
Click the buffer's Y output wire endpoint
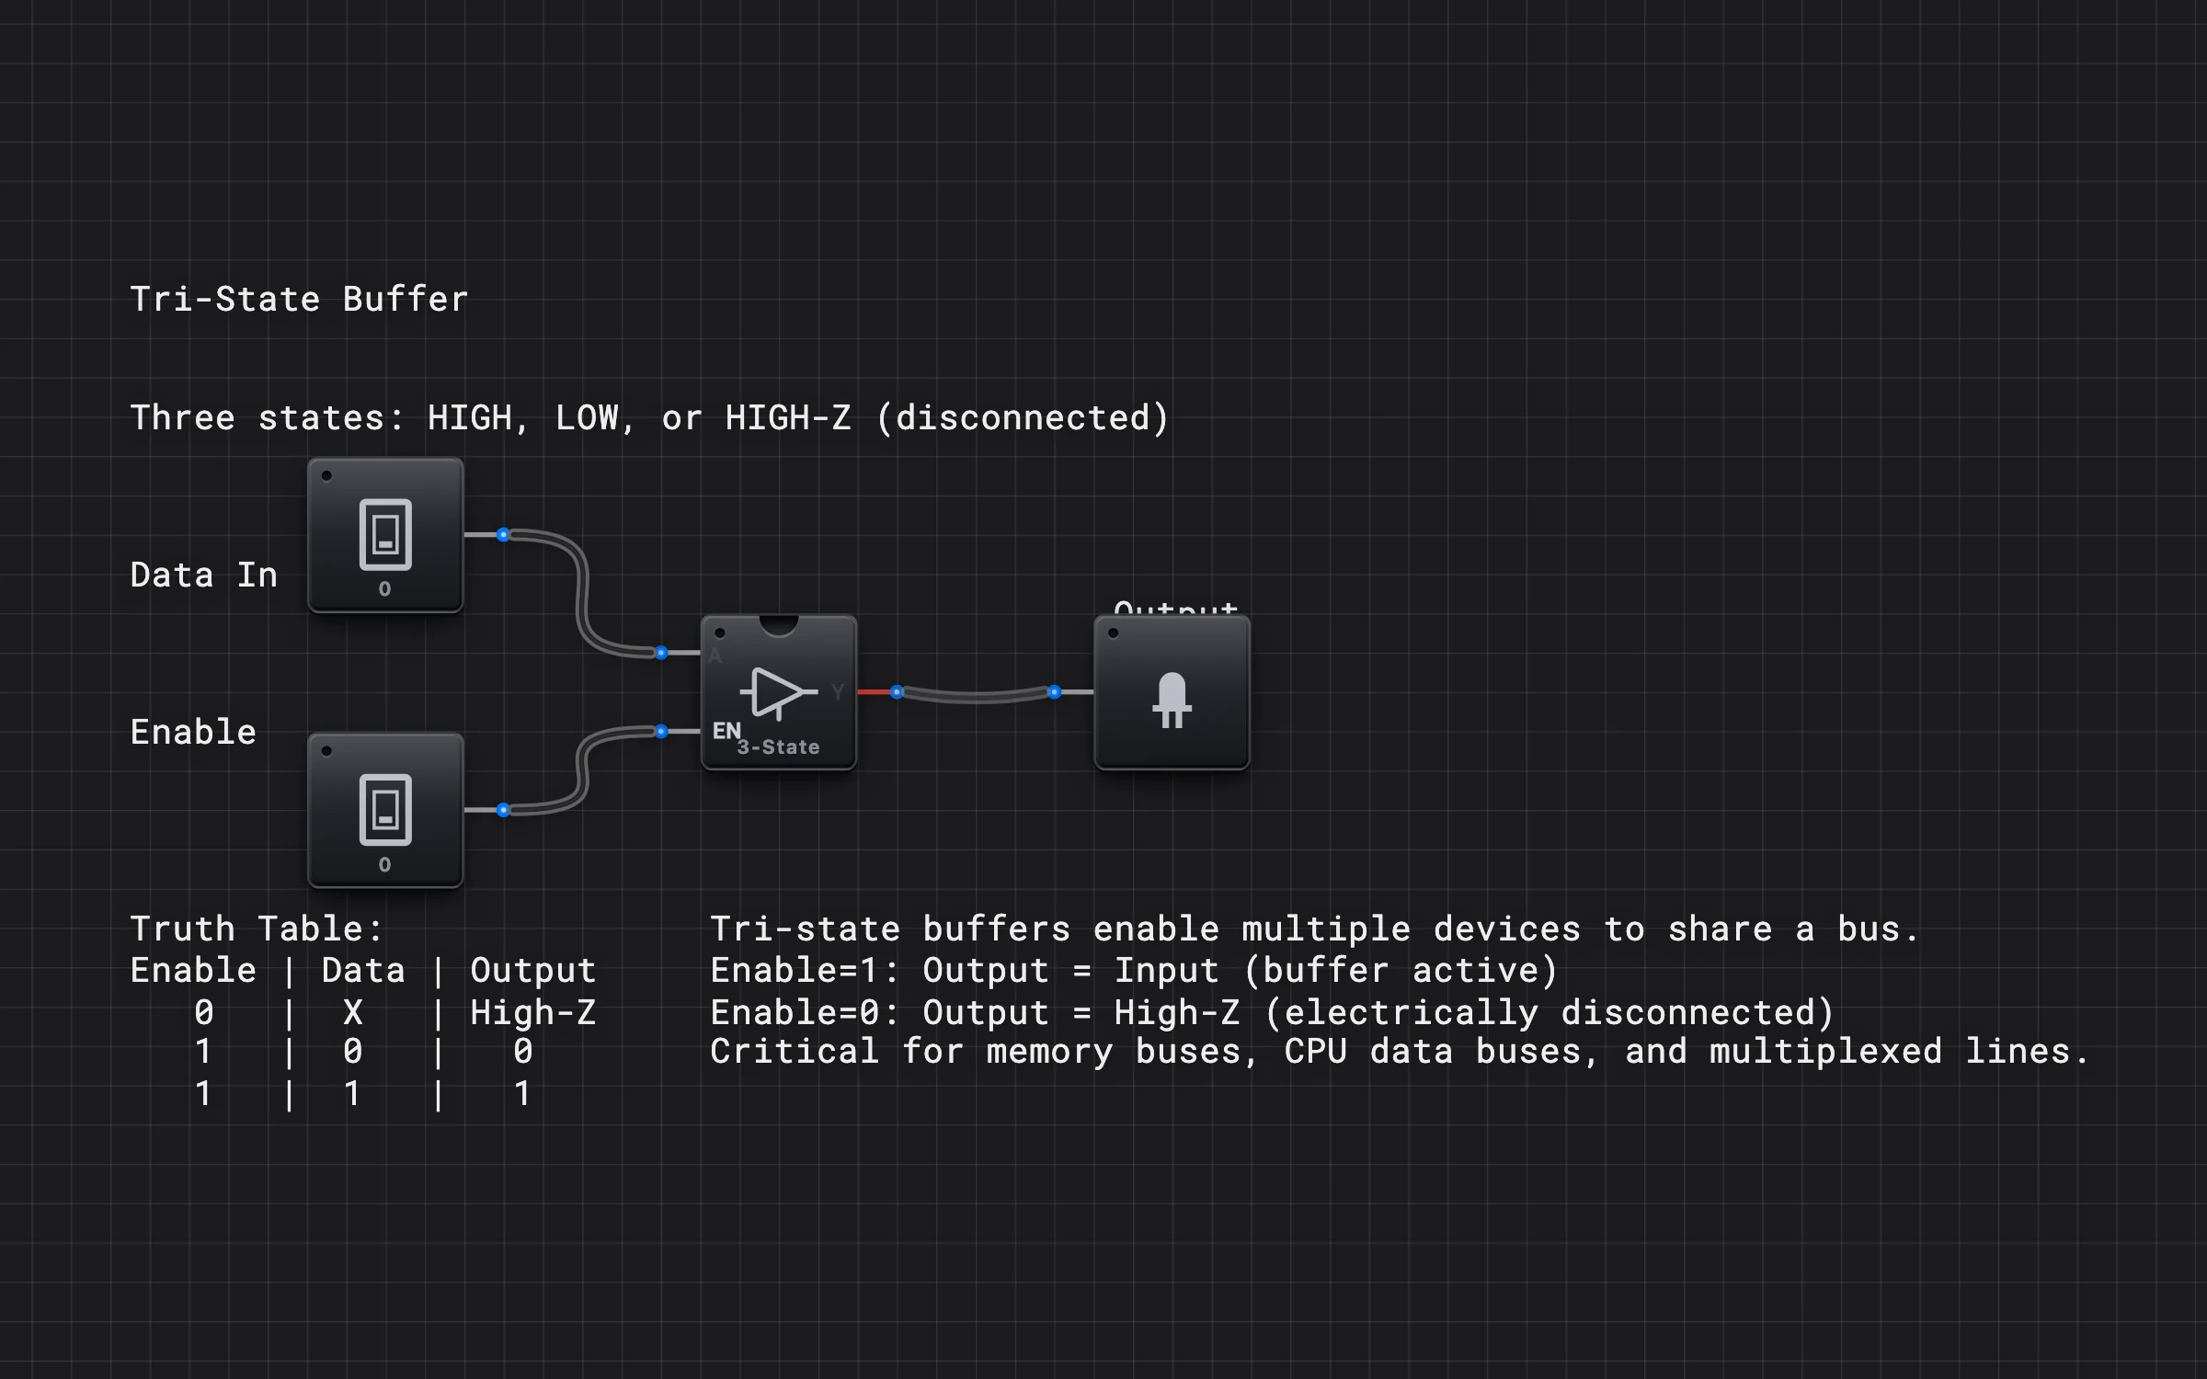pyautogui.click(x=897, y=692)
